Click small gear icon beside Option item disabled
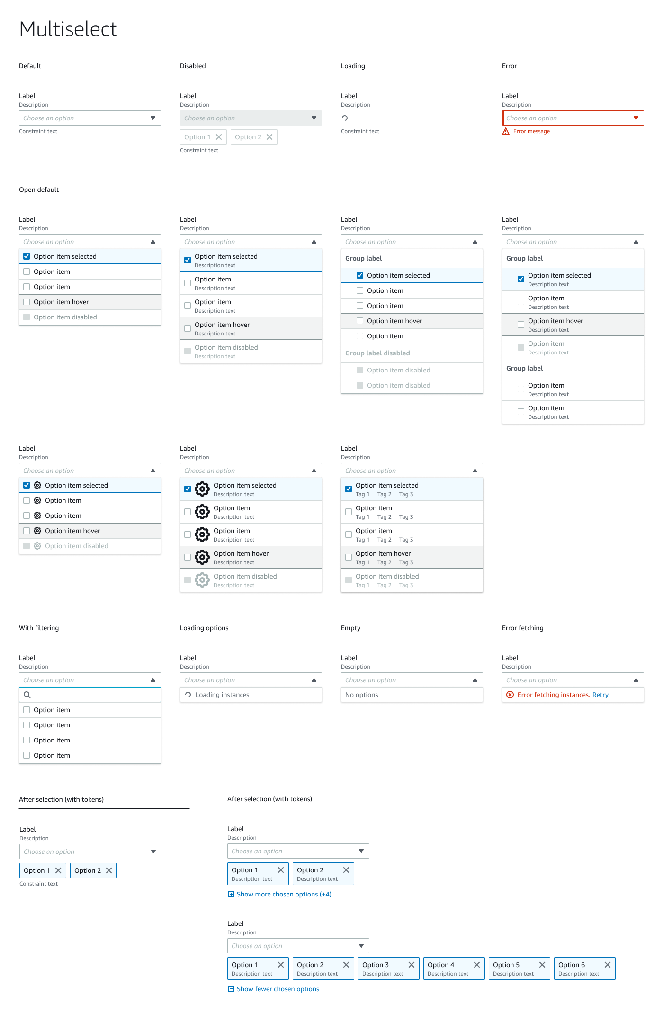The image size is (663, 1032). [37, 546]
